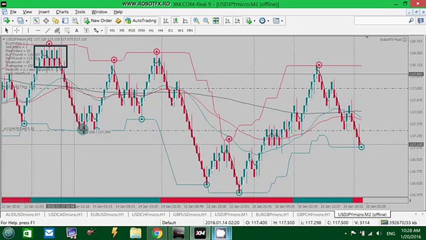Image resolution: width=426 pixels, height=240 pixels.
Task: Zoom out on the chart
Action: pos(206,21)
